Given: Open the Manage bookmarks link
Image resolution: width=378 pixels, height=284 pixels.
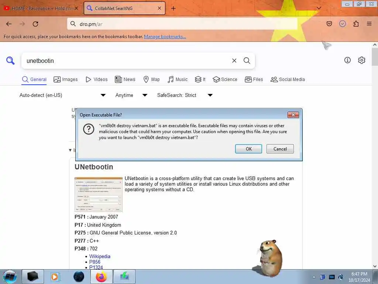Looking at the screenshot, I should point(165,37).
